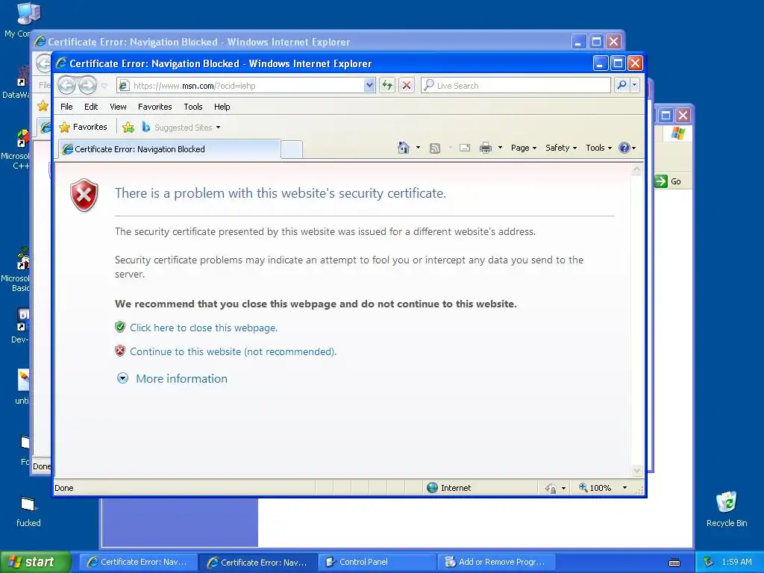
Task: Expand the address bar URL history dropdown
Action: [x=369, y=86]
